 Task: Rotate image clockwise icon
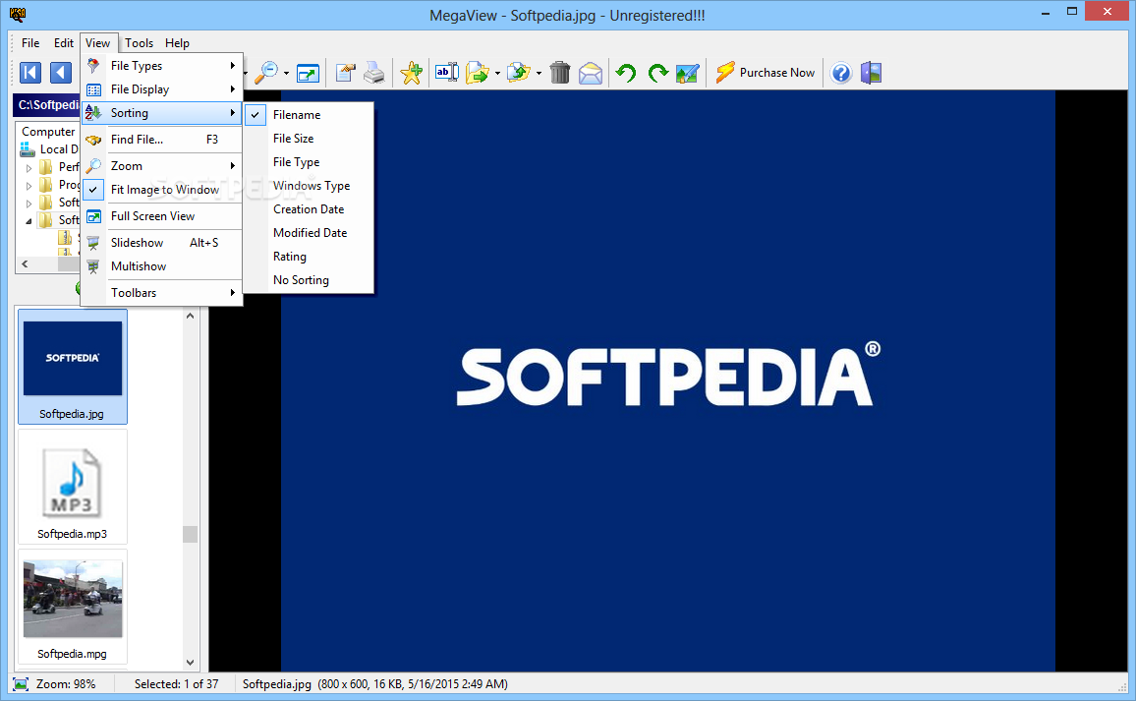[x=657, y=73]
